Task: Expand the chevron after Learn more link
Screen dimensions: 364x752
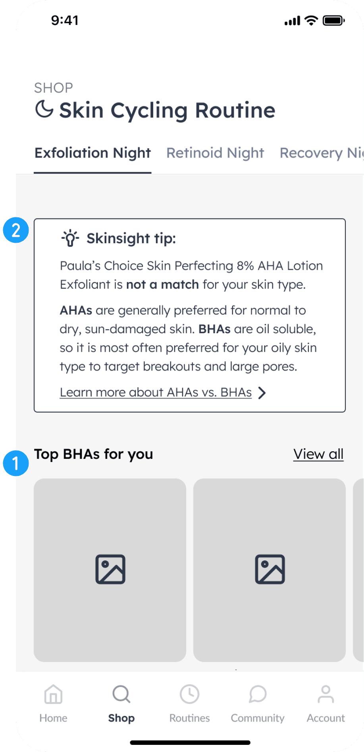Action: 262,393
